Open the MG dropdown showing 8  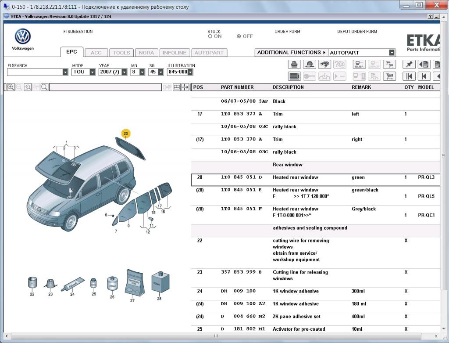coord(142,72)
